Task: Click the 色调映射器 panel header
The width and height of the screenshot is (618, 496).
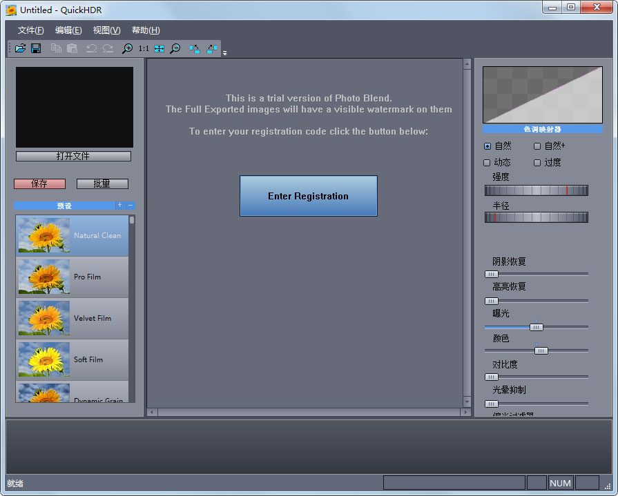Action: [x=542, y=129]
